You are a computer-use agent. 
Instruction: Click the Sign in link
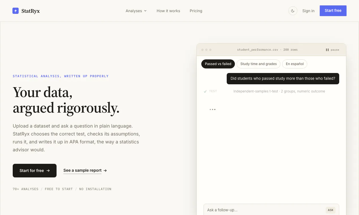308,11
